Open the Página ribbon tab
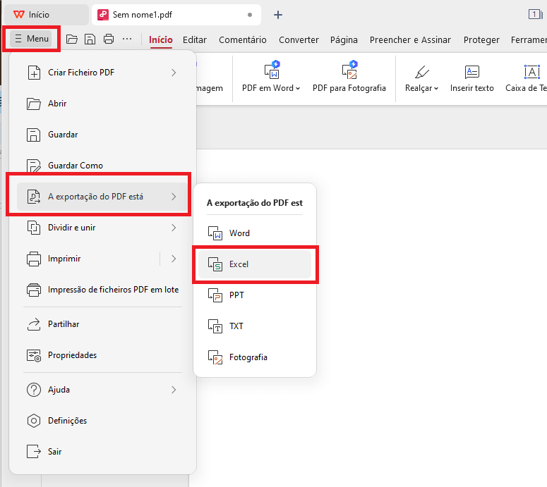547x487 pixels. tap(344, 39)
